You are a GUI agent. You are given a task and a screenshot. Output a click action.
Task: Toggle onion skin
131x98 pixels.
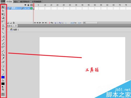click(x=55, y=23)
